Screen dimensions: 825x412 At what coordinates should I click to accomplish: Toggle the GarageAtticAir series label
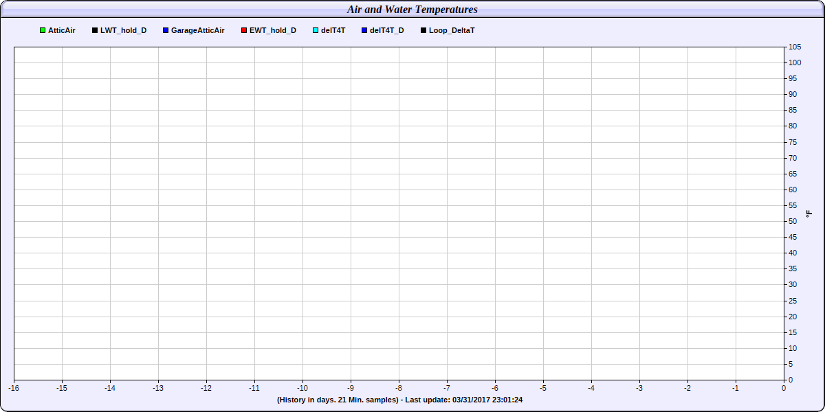tap(197, 31)
